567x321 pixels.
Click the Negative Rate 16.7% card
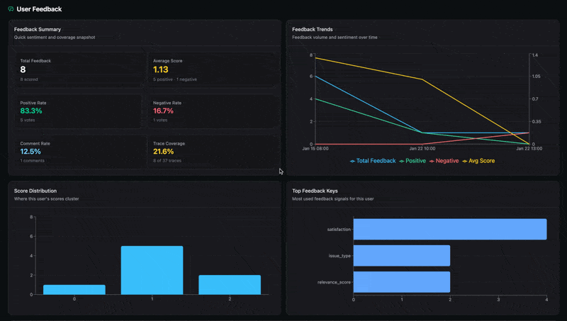tap(212, 111)
